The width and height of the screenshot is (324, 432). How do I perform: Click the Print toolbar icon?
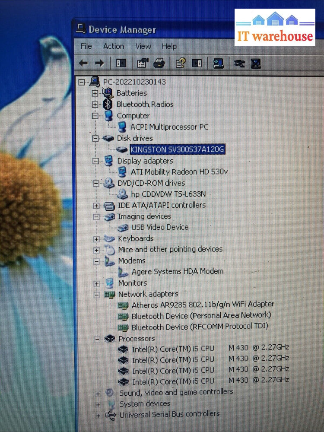click(x=159, y=64)
